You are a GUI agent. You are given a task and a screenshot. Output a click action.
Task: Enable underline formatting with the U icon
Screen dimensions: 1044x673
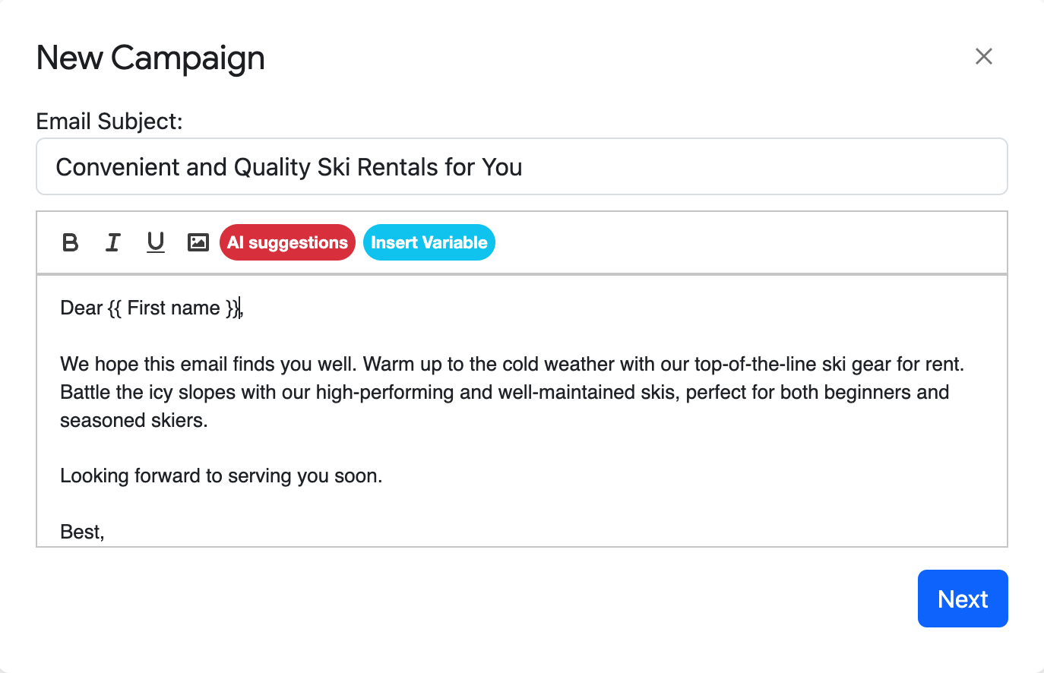click(156, 242)
